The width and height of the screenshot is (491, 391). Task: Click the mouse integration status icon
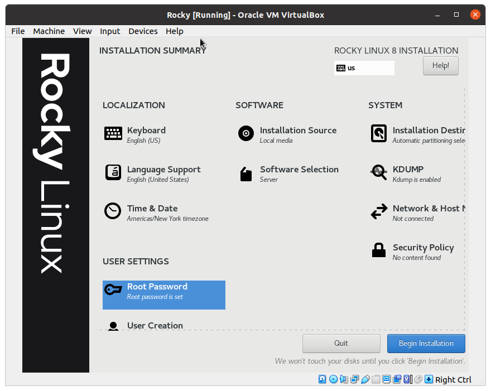pyautogui.click(x=418, y=379)
